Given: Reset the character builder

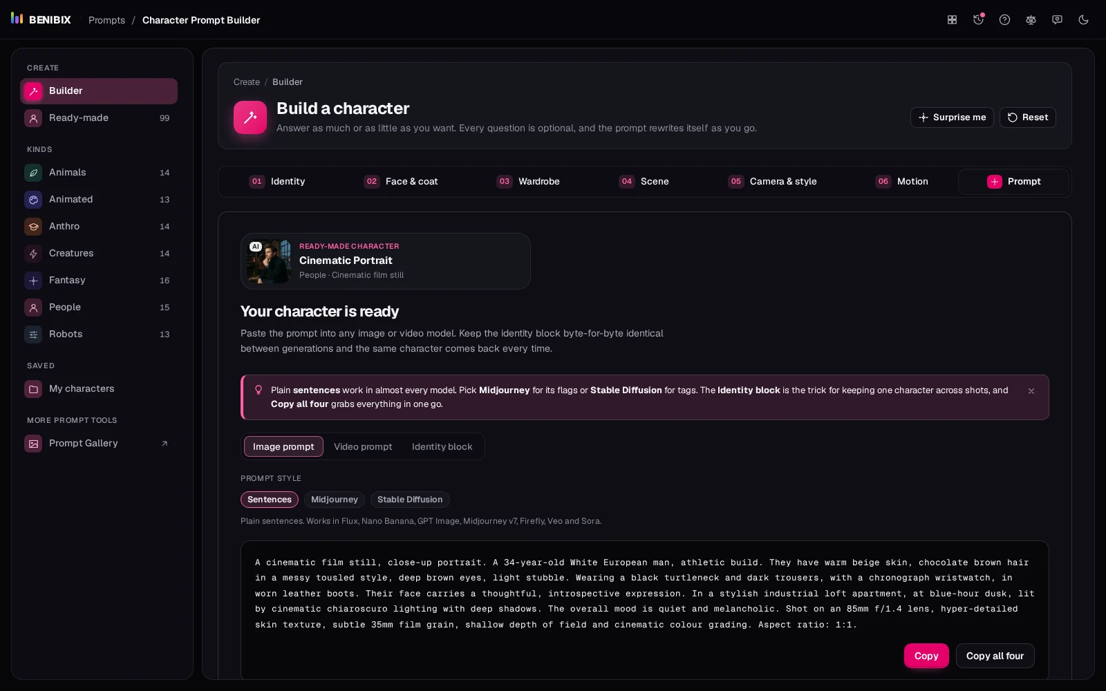Looking at the screenshot, I should [1027, 117].
